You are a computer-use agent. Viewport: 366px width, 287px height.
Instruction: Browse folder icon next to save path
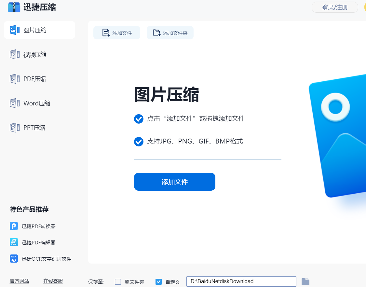305,281
